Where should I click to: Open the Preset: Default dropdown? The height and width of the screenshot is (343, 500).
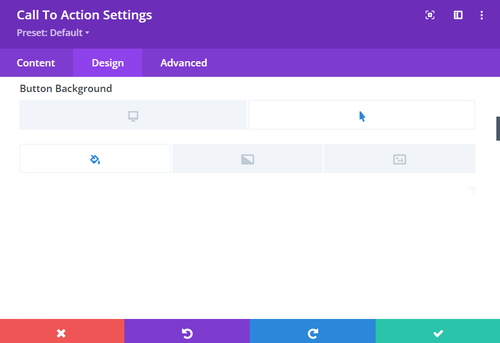coord(53,32)
